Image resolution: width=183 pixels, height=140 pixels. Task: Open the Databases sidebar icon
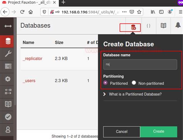pyautogui.click(x=8, y=41)
